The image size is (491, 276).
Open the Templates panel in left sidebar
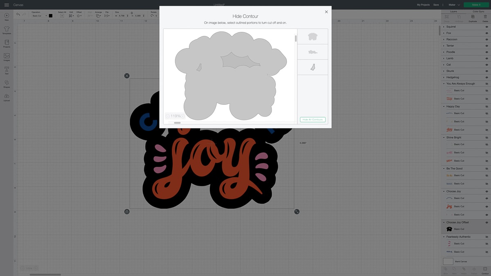click(7, 30)
